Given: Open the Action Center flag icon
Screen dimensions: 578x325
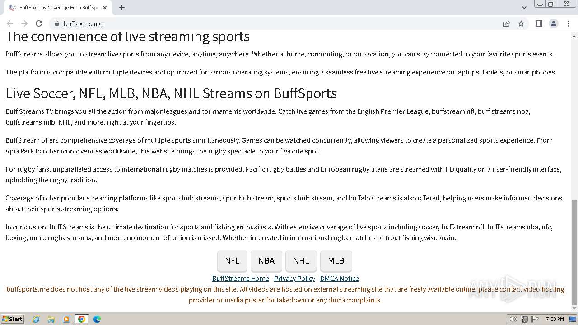Looking at the screenshot, I should tap(534, 319).
